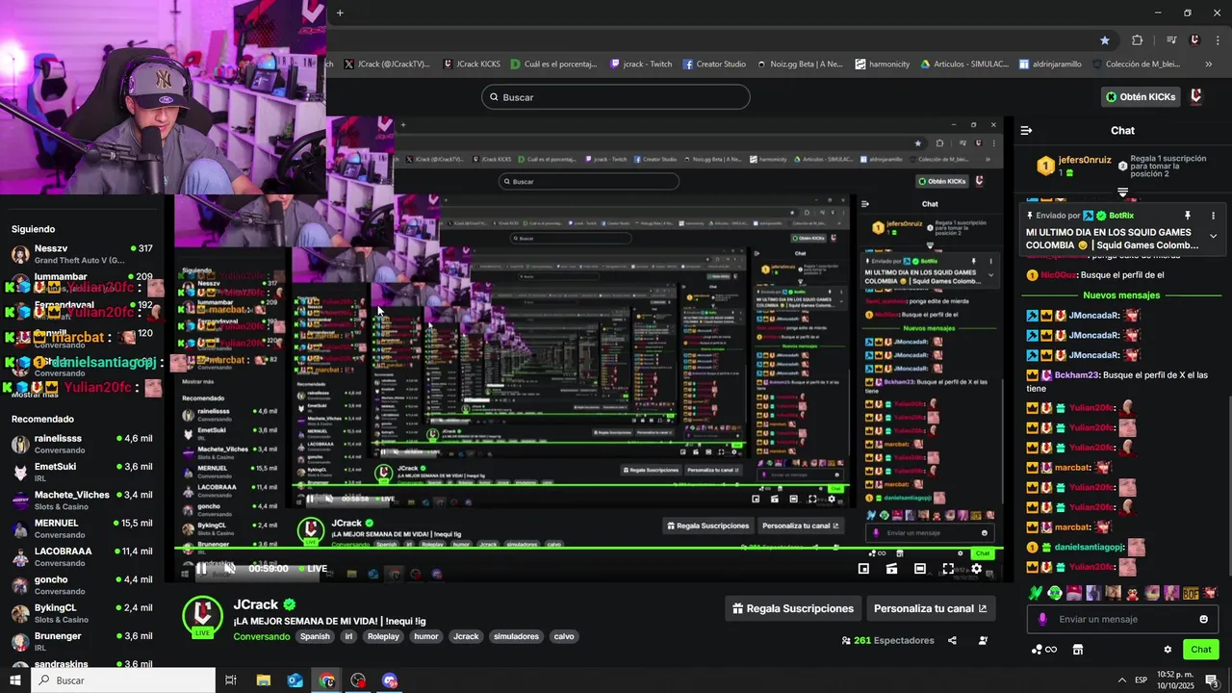Open Chrome media controls icon
Viewport: 1232px width, 693px height.
[x=1171, y=39]
